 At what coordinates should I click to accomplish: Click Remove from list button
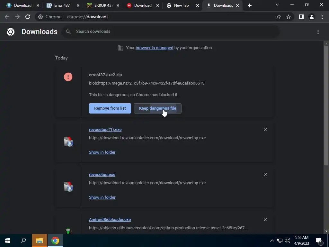[110, 108]
